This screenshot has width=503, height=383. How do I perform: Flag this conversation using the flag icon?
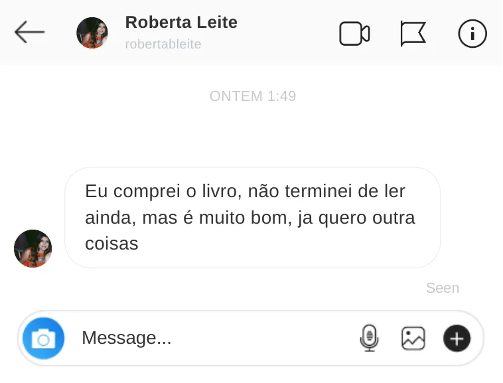click(x=413, y=34)
